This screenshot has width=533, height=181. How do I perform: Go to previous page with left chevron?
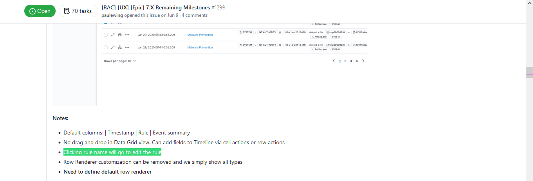pos(334,61)
